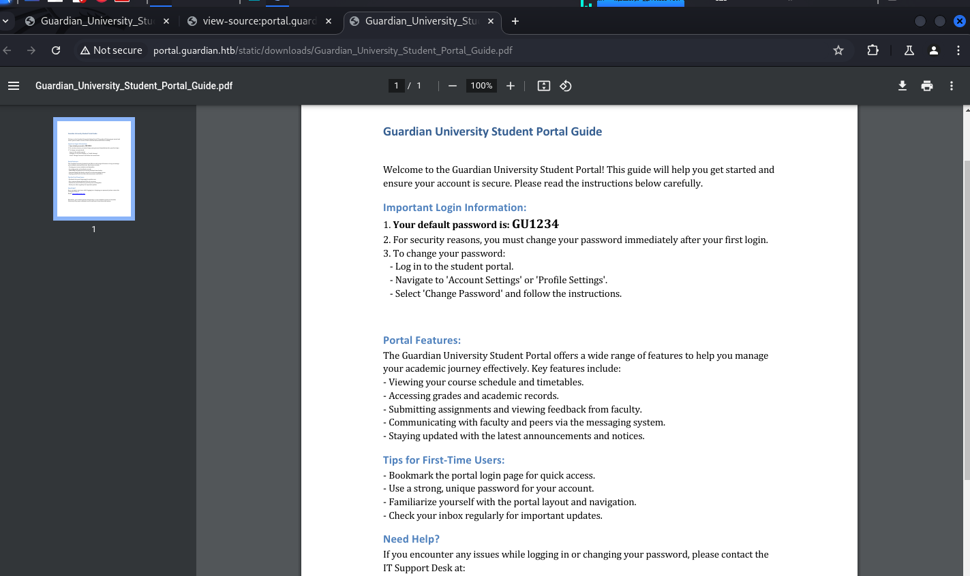Reload the current page
This screenshot has width=970, height=576.
(x=56, y=50)
